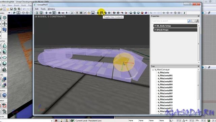Screen dimensions: 216x122
Task: Click UDK Volumes section cube icon
Action: [4, 95]
